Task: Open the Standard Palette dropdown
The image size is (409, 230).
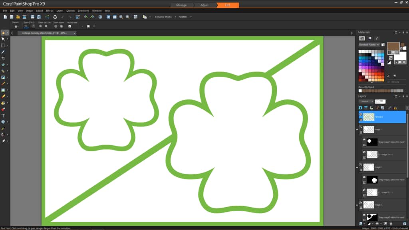Action: click(369, 45)
